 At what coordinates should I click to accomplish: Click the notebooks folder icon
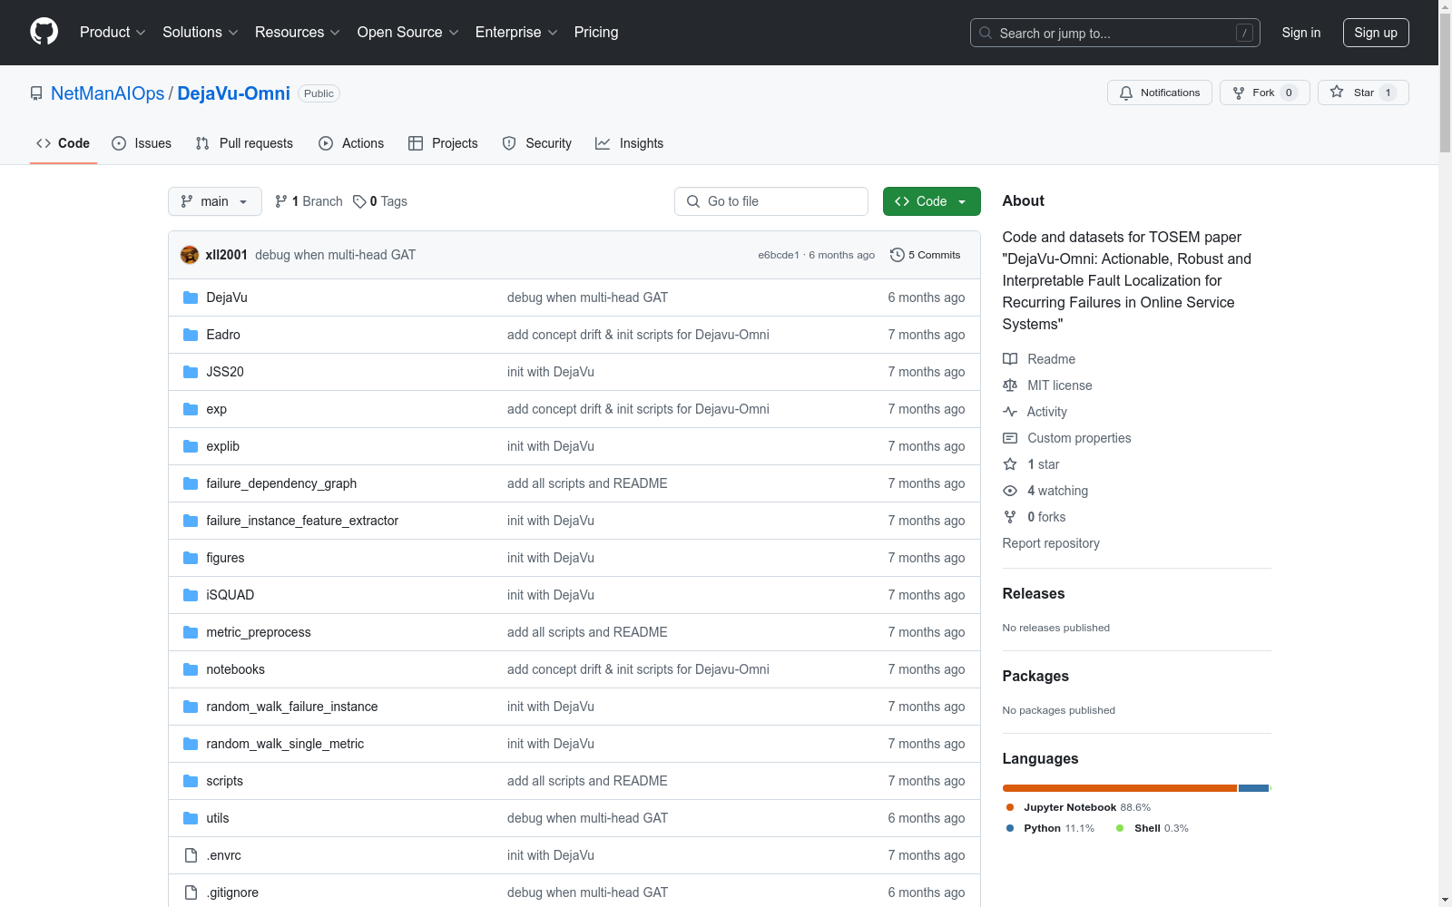coord(191,669)
